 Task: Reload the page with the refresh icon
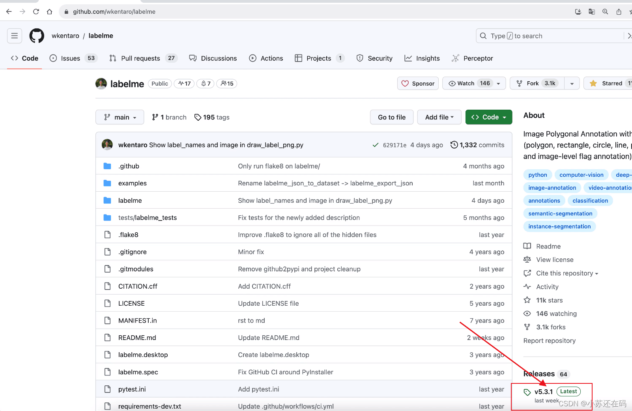point(36,12)
